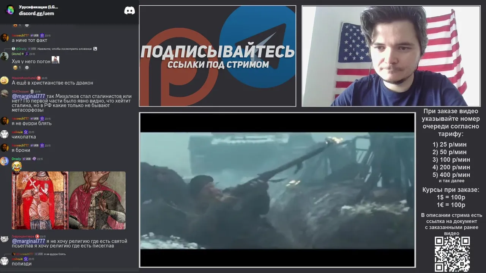Open зайчык avatar beside 'чиколатка'

(x=4, y=134)
